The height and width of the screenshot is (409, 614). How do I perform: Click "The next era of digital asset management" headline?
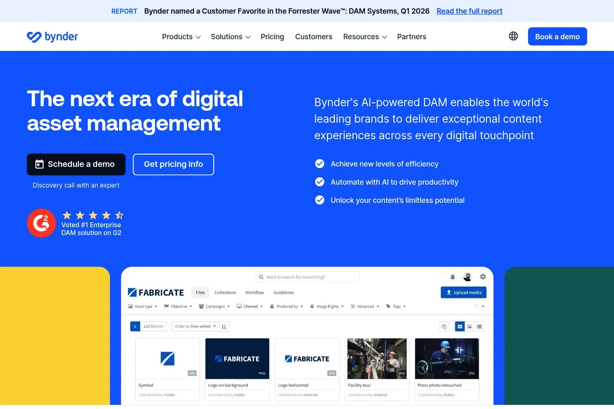point(135,111)
